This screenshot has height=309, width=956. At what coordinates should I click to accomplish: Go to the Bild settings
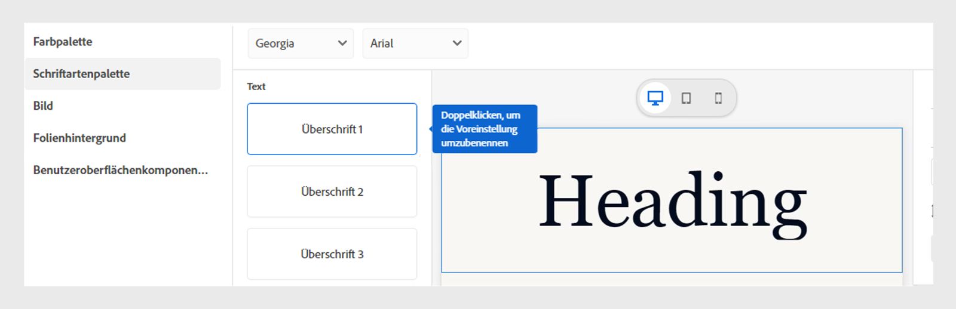point(43,106)
